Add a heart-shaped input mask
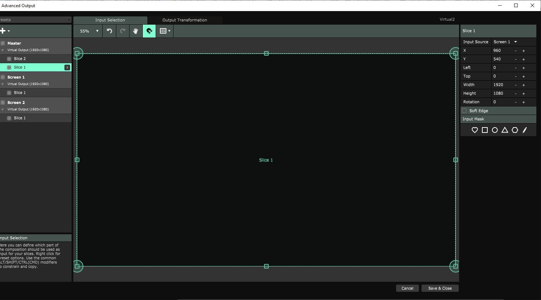This screenshot has width=541, height=300. [x=474, y=130]
